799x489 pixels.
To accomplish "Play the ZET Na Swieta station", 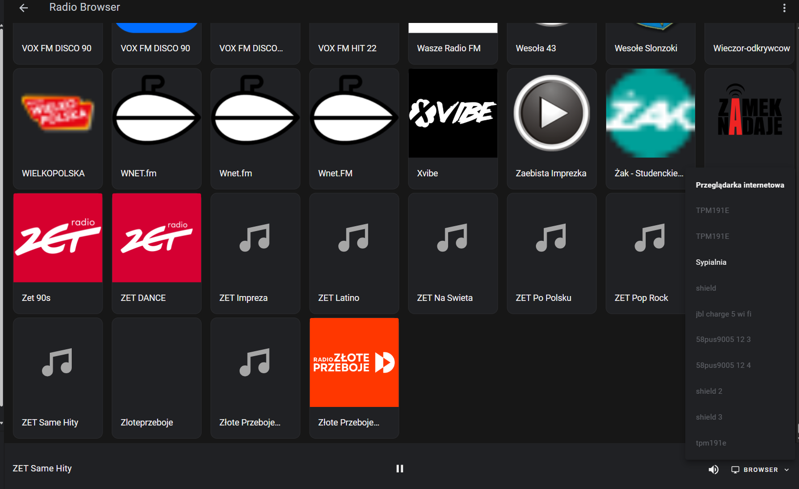I will point(453,253).
